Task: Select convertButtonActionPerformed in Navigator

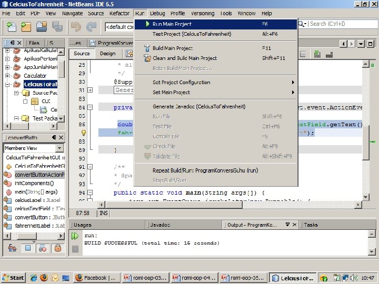Action: click(x=39, y=175)
